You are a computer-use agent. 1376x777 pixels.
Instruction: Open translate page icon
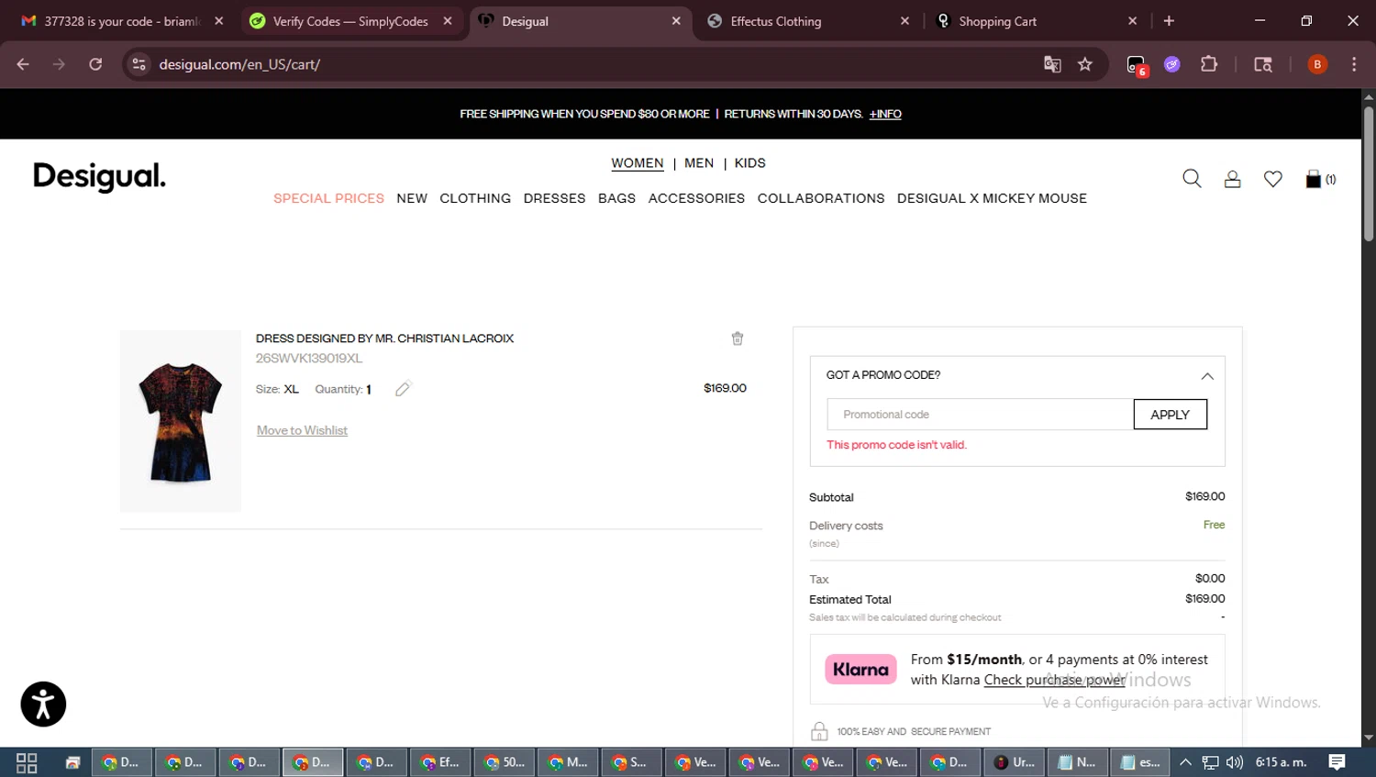(1052, 64)
